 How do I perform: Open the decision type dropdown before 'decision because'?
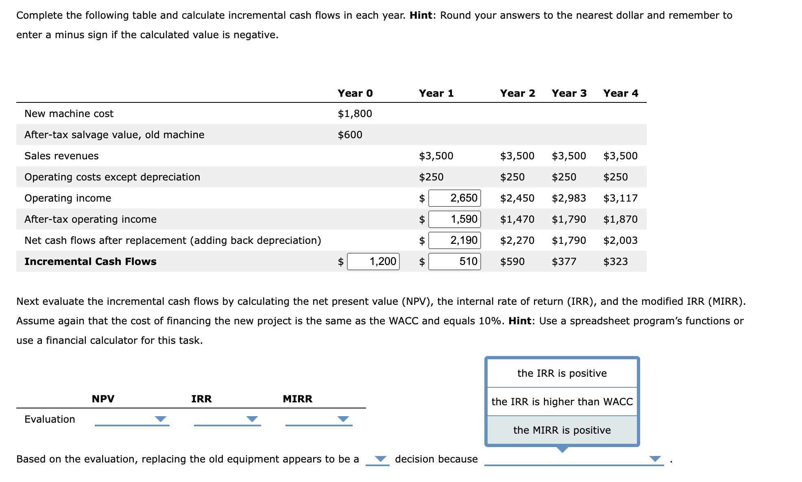click(x=378, y=459)
